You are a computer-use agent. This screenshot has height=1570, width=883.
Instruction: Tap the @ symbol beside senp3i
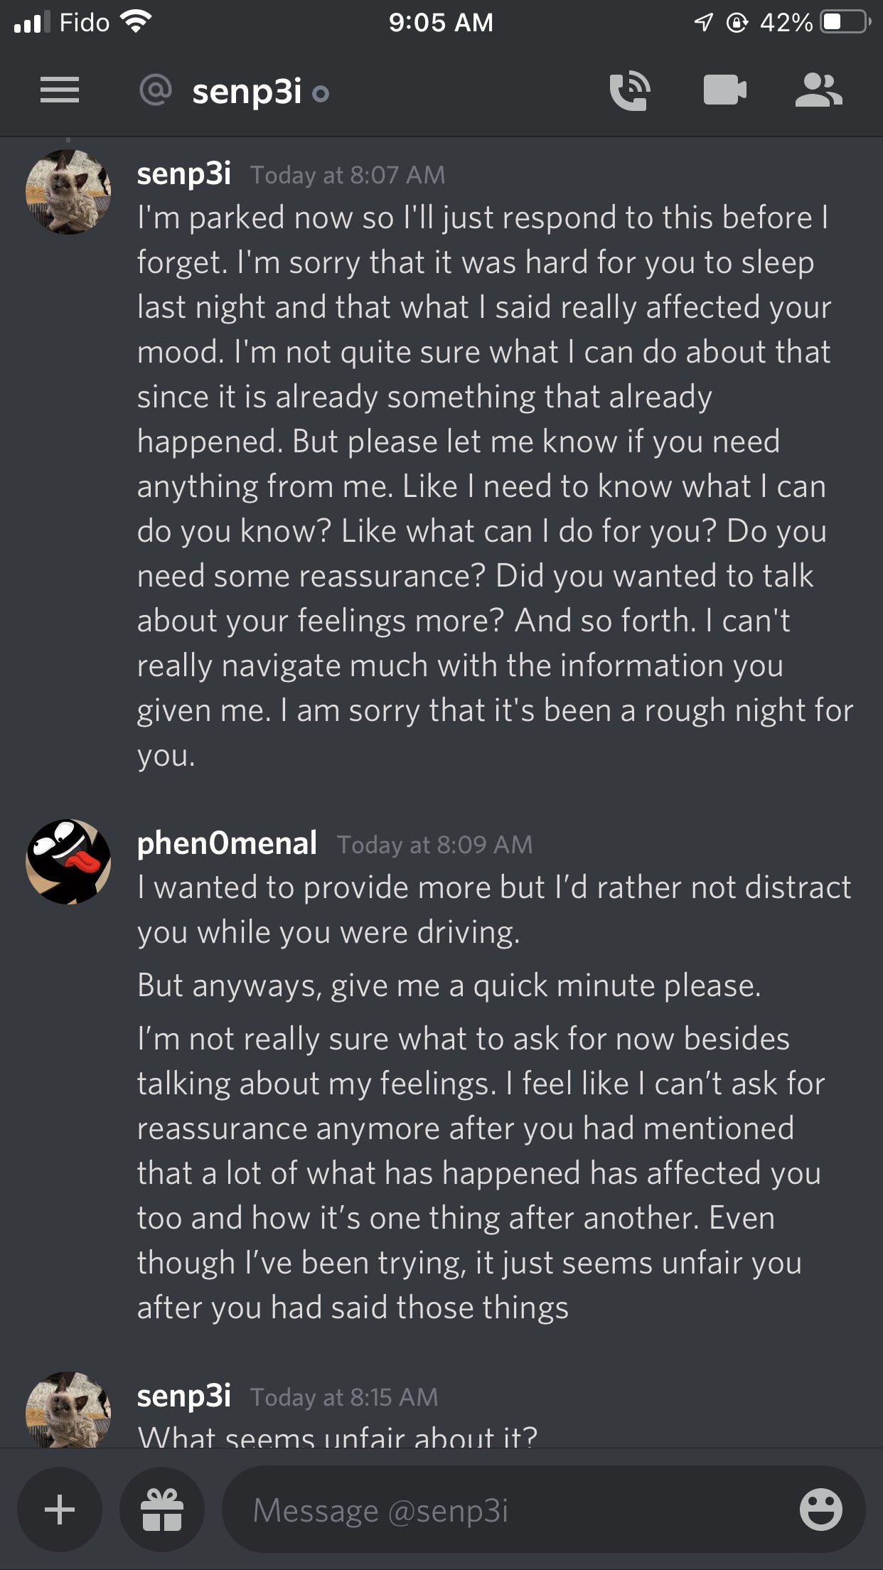pyautogui.click(x=156, y=91)
